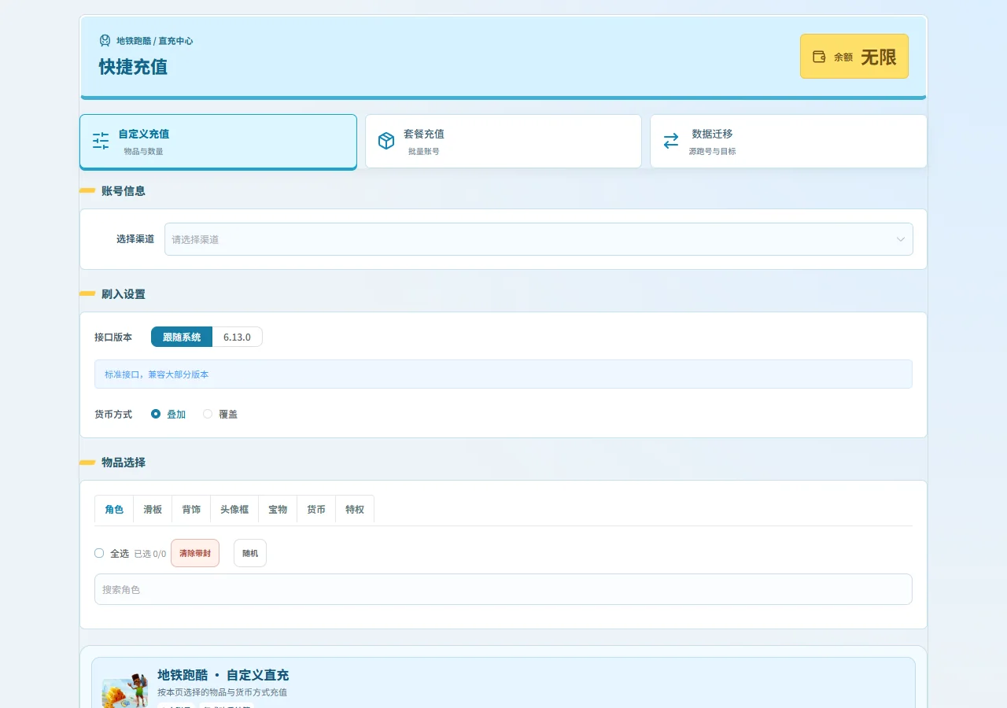Click the 刷入设置 section heading
Screen dimensions: 1007x708
pos(124,293)
